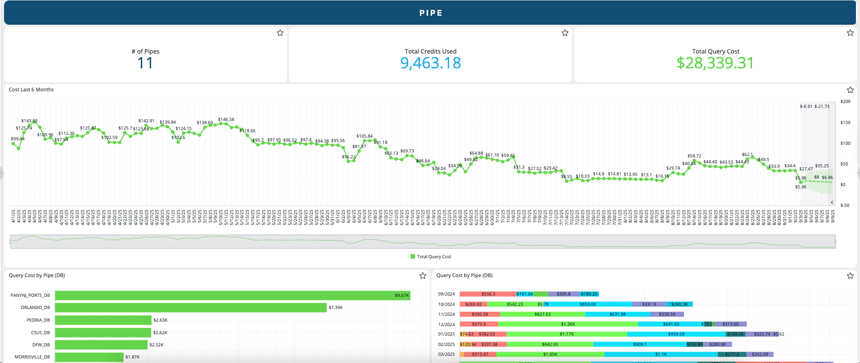
Task: Collapse the forecast panel chevron in chart
Action: click(x=832, y=202)
